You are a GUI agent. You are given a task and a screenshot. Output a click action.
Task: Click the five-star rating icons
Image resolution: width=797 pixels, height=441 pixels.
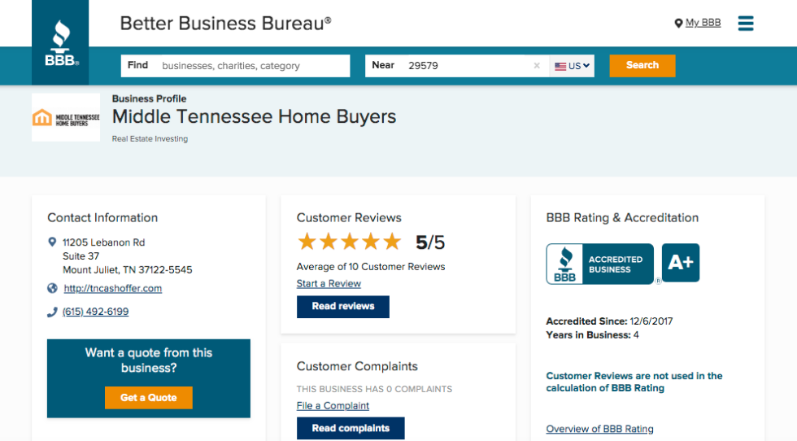(350, 242)
